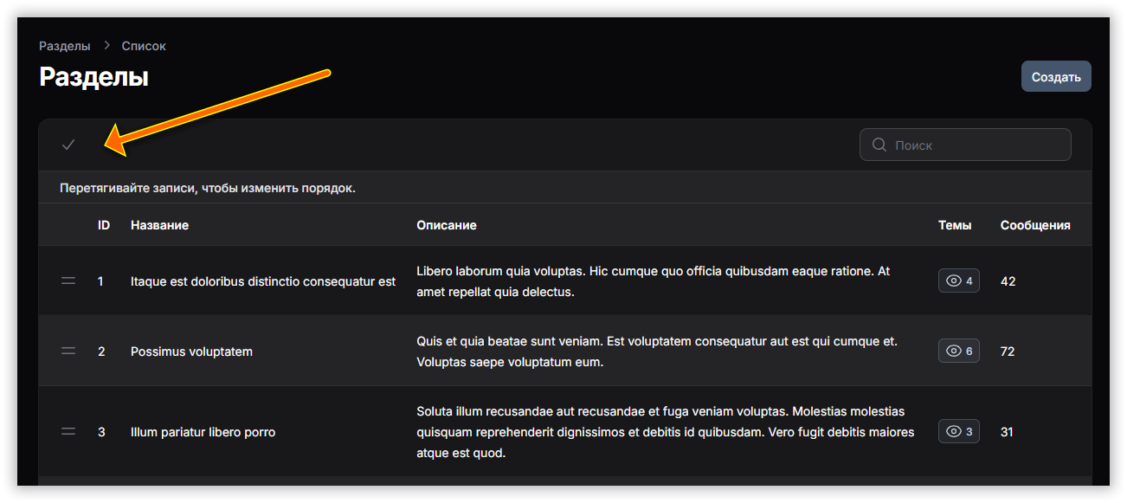The image size is (1127, 503).
Task: View topics via the eye badge showing 3
Action: 959,431
